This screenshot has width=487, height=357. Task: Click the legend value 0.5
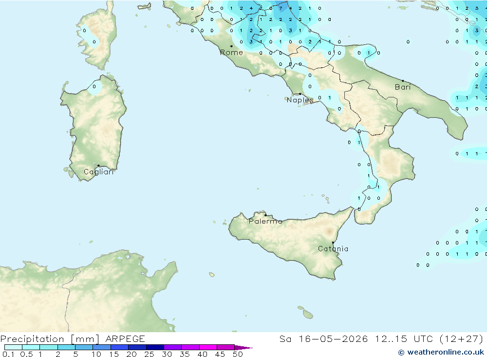[x=26, y=354]
